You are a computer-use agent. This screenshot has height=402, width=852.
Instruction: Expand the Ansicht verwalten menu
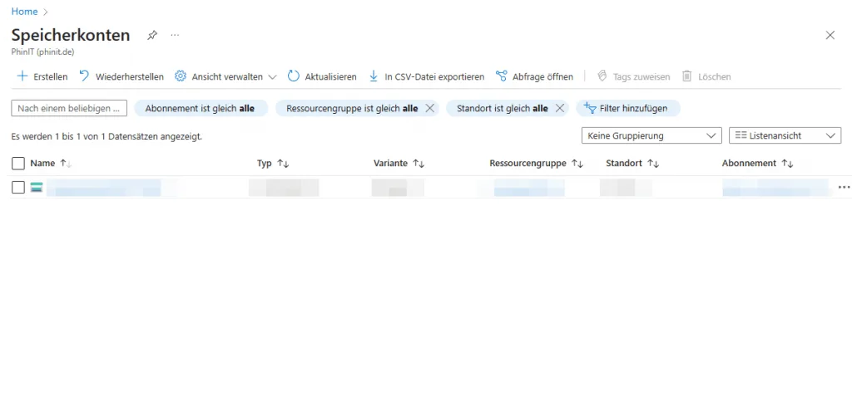(x=225, y=76)
